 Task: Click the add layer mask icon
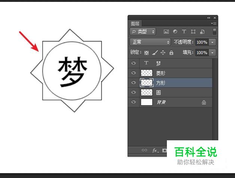tap(165, 150)
